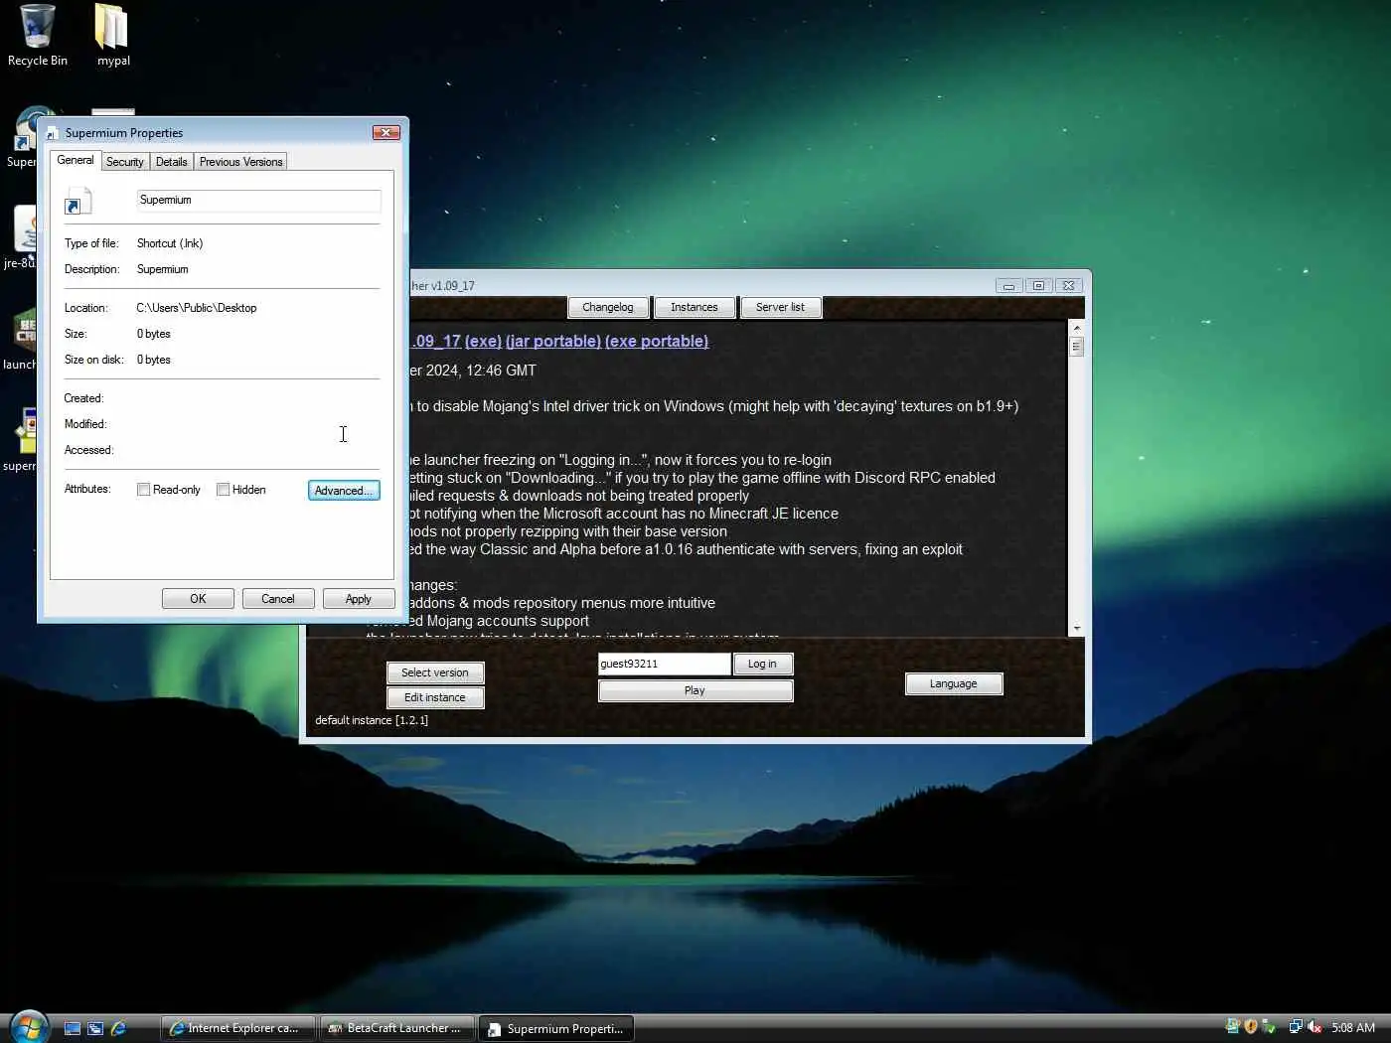Open the Security Center shield tray icon
1391x1043 pixels.
[1251, 1027]
